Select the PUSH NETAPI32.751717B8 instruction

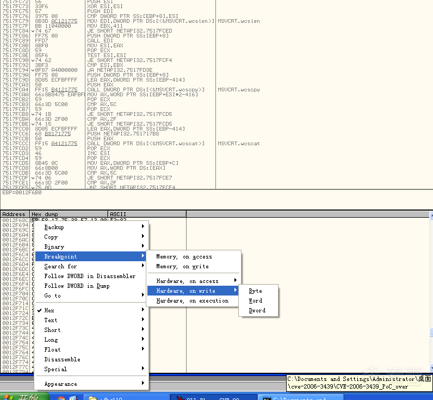point(123,134)
